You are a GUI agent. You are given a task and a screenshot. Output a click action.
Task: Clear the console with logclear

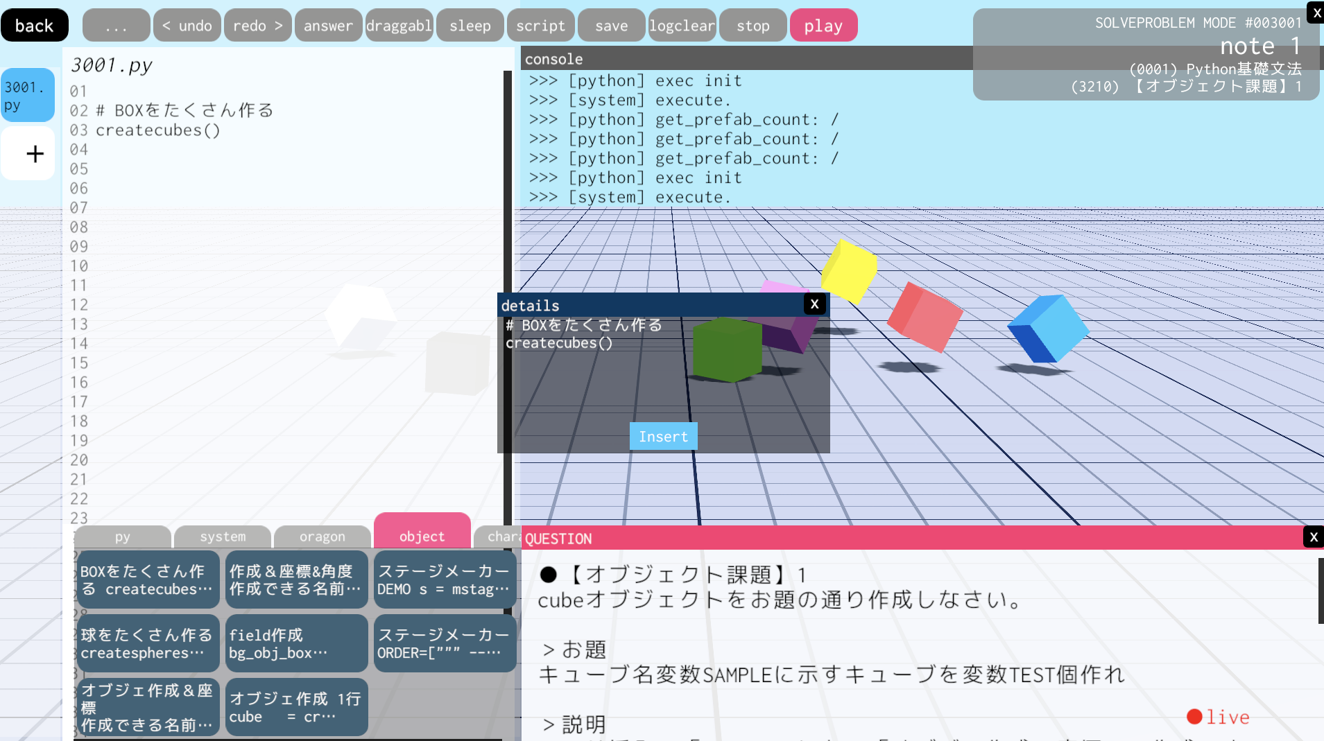pyautogui.click(x=682, y=26)
